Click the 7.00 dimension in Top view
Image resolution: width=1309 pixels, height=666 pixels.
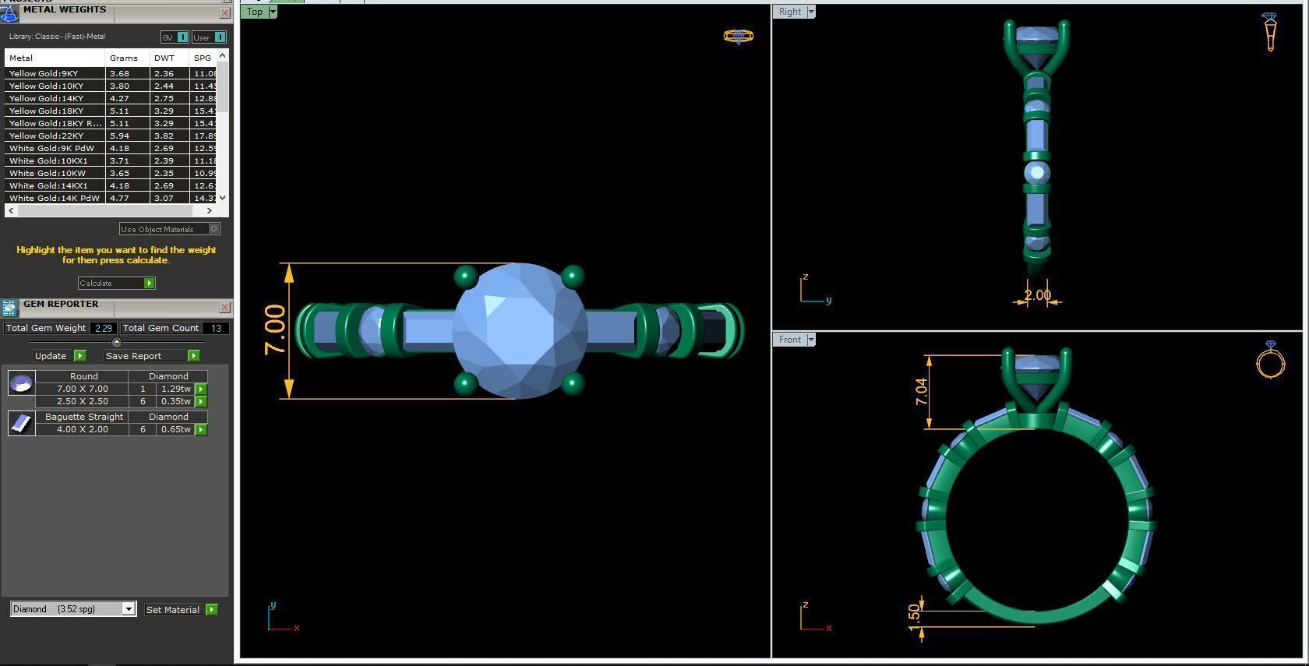tap(275, 330)
